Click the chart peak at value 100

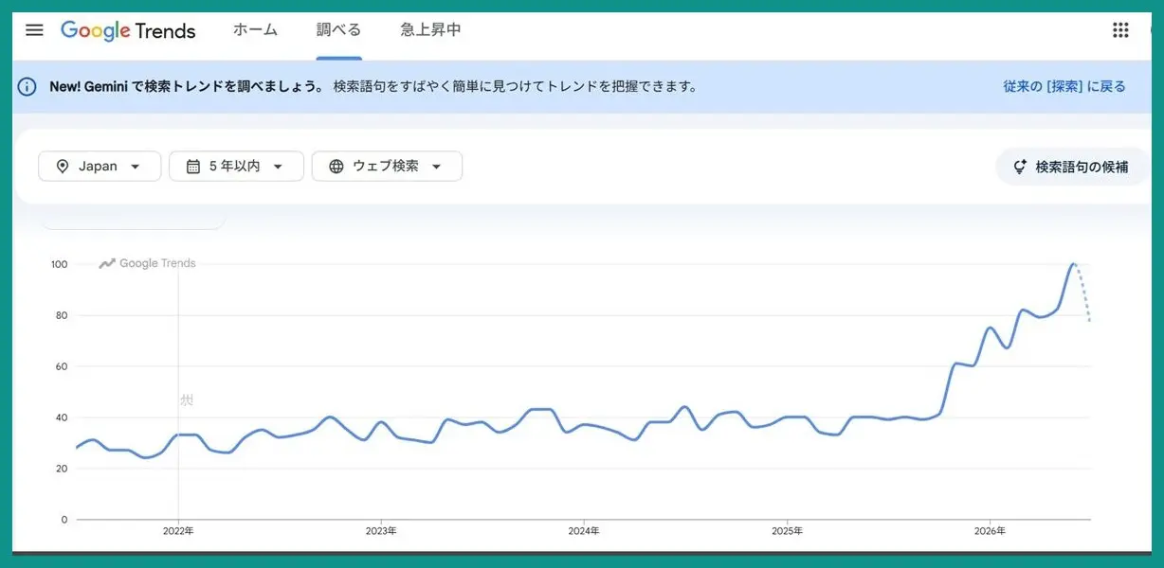(1073, 264)
